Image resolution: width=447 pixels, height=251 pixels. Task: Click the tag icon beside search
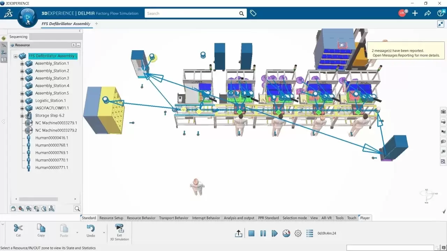pos(253,13)
